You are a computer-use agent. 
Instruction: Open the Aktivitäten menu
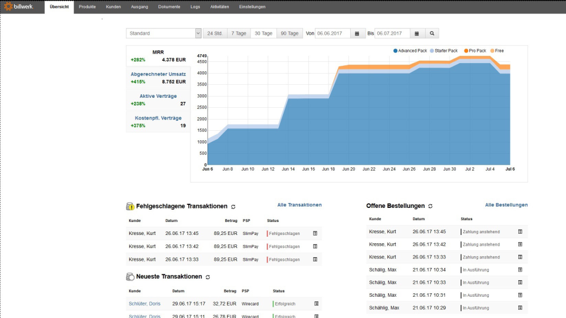click(219, 7)
